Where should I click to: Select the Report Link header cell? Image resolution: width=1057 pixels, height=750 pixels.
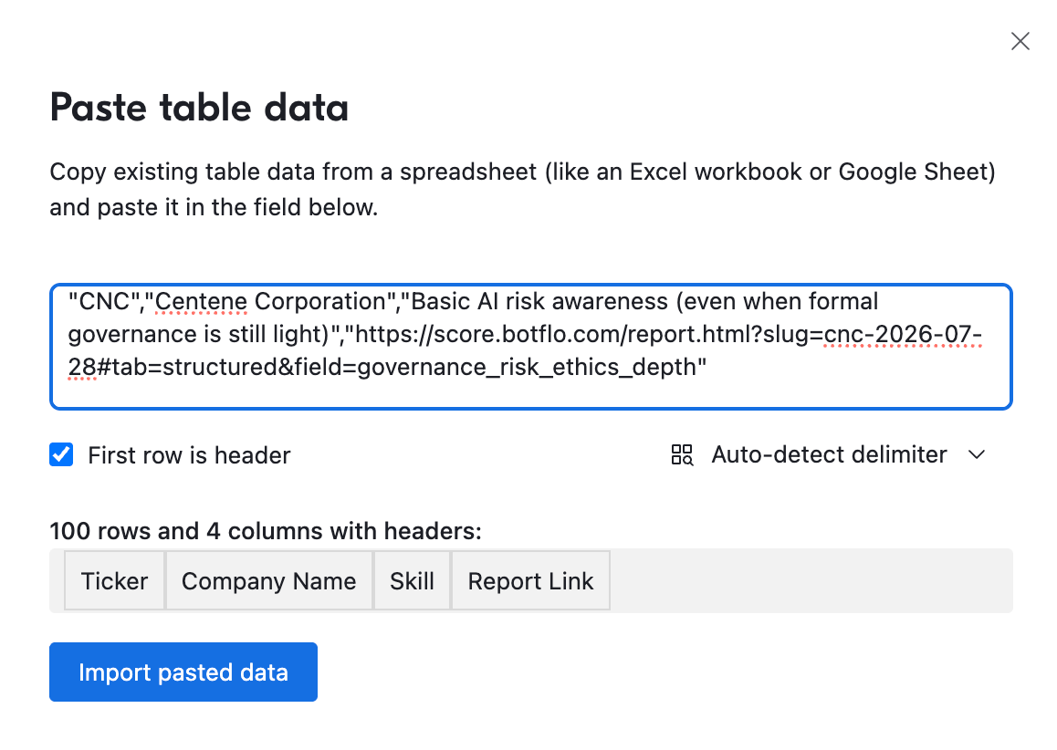(530, 581)
